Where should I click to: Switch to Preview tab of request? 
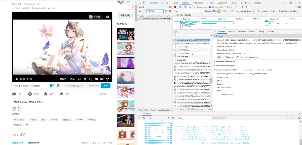[x=232, y=32]
